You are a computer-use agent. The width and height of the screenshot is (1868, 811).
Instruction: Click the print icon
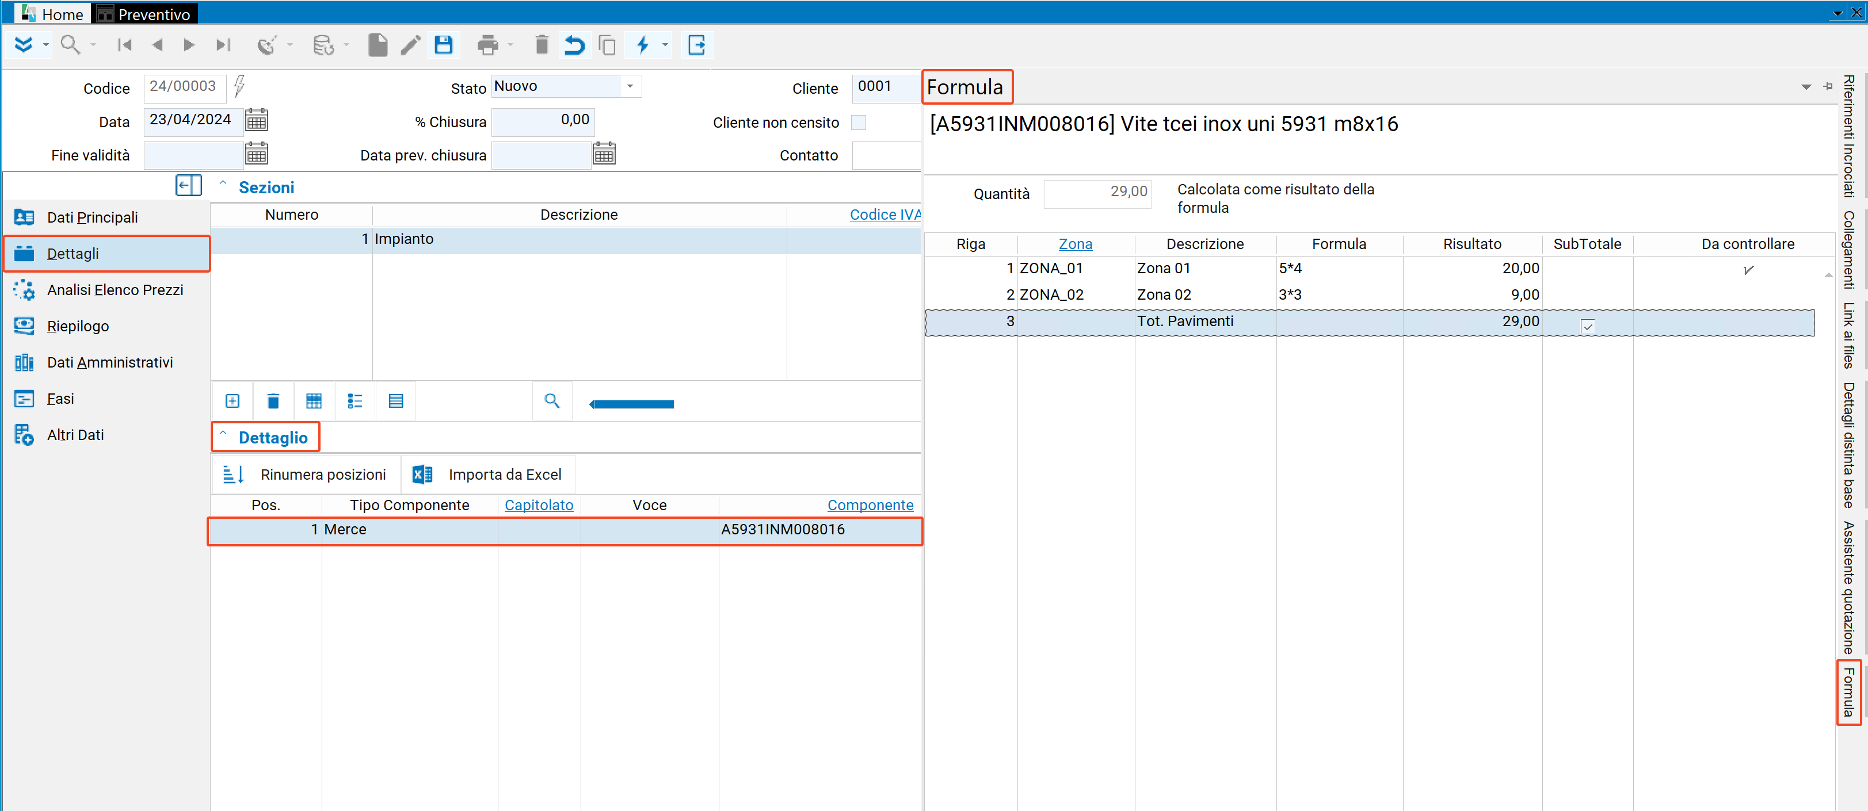pos(488,45)
